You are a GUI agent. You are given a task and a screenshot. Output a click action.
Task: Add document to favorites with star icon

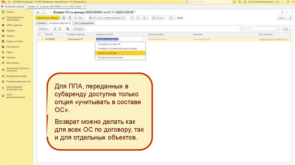coord(50,12)
